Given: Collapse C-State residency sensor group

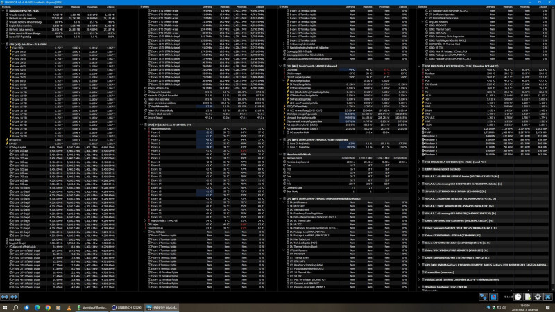Looking at the screenshot, I should (280, 140).
